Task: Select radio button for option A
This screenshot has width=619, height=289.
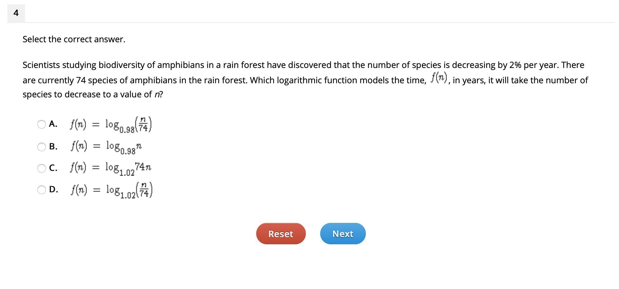Action: point(42,124)
